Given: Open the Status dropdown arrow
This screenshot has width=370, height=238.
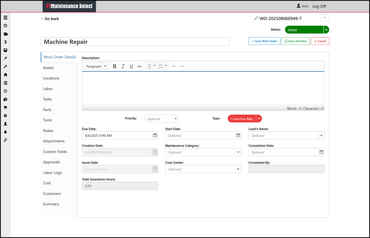Looking at the screenshot, I should 326,30.
